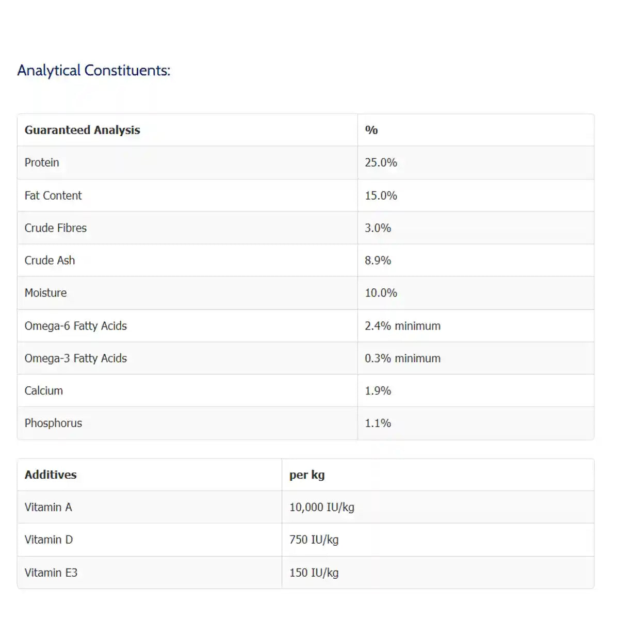Click the 10.0% moisture value

coord(381,293)
